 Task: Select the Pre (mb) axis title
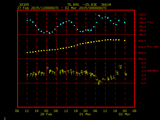point(153,47)
